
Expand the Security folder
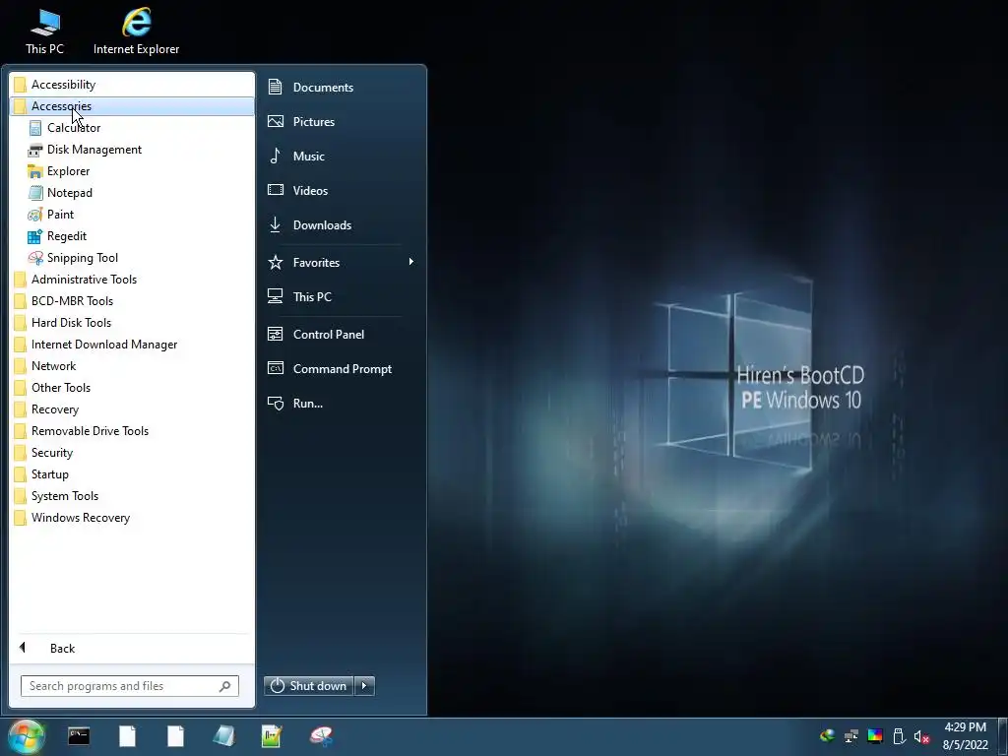[132, 453]
